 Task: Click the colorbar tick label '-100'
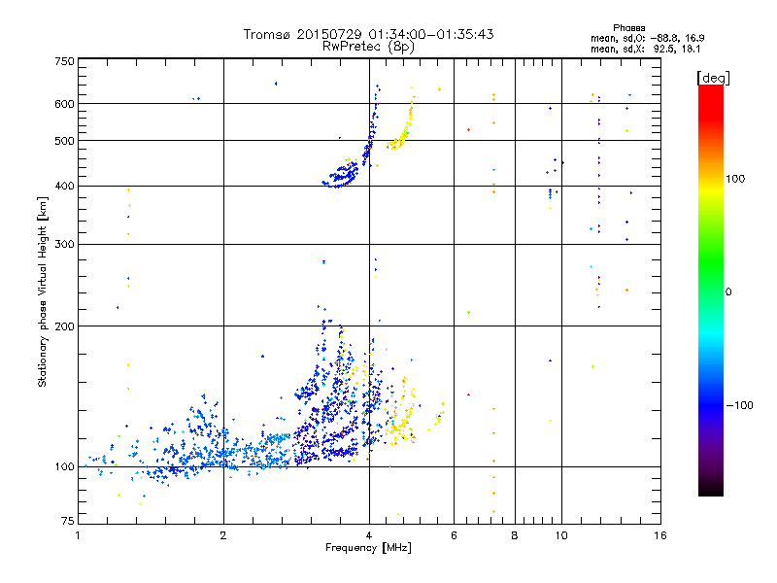click(x=739, y=405)
